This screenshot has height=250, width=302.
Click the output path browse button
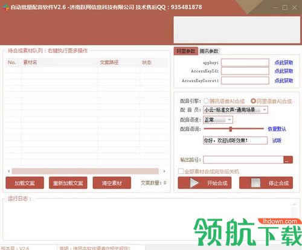click(288, 160)
